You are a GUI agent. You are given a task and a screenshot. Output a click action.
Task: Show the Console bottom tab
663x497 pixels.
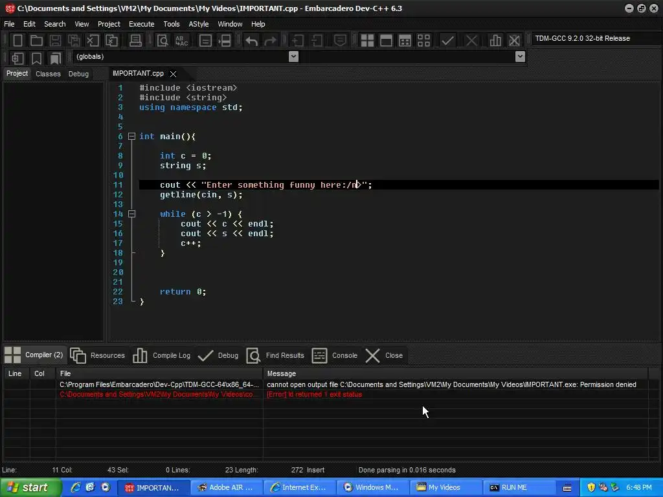click(335, 355)
